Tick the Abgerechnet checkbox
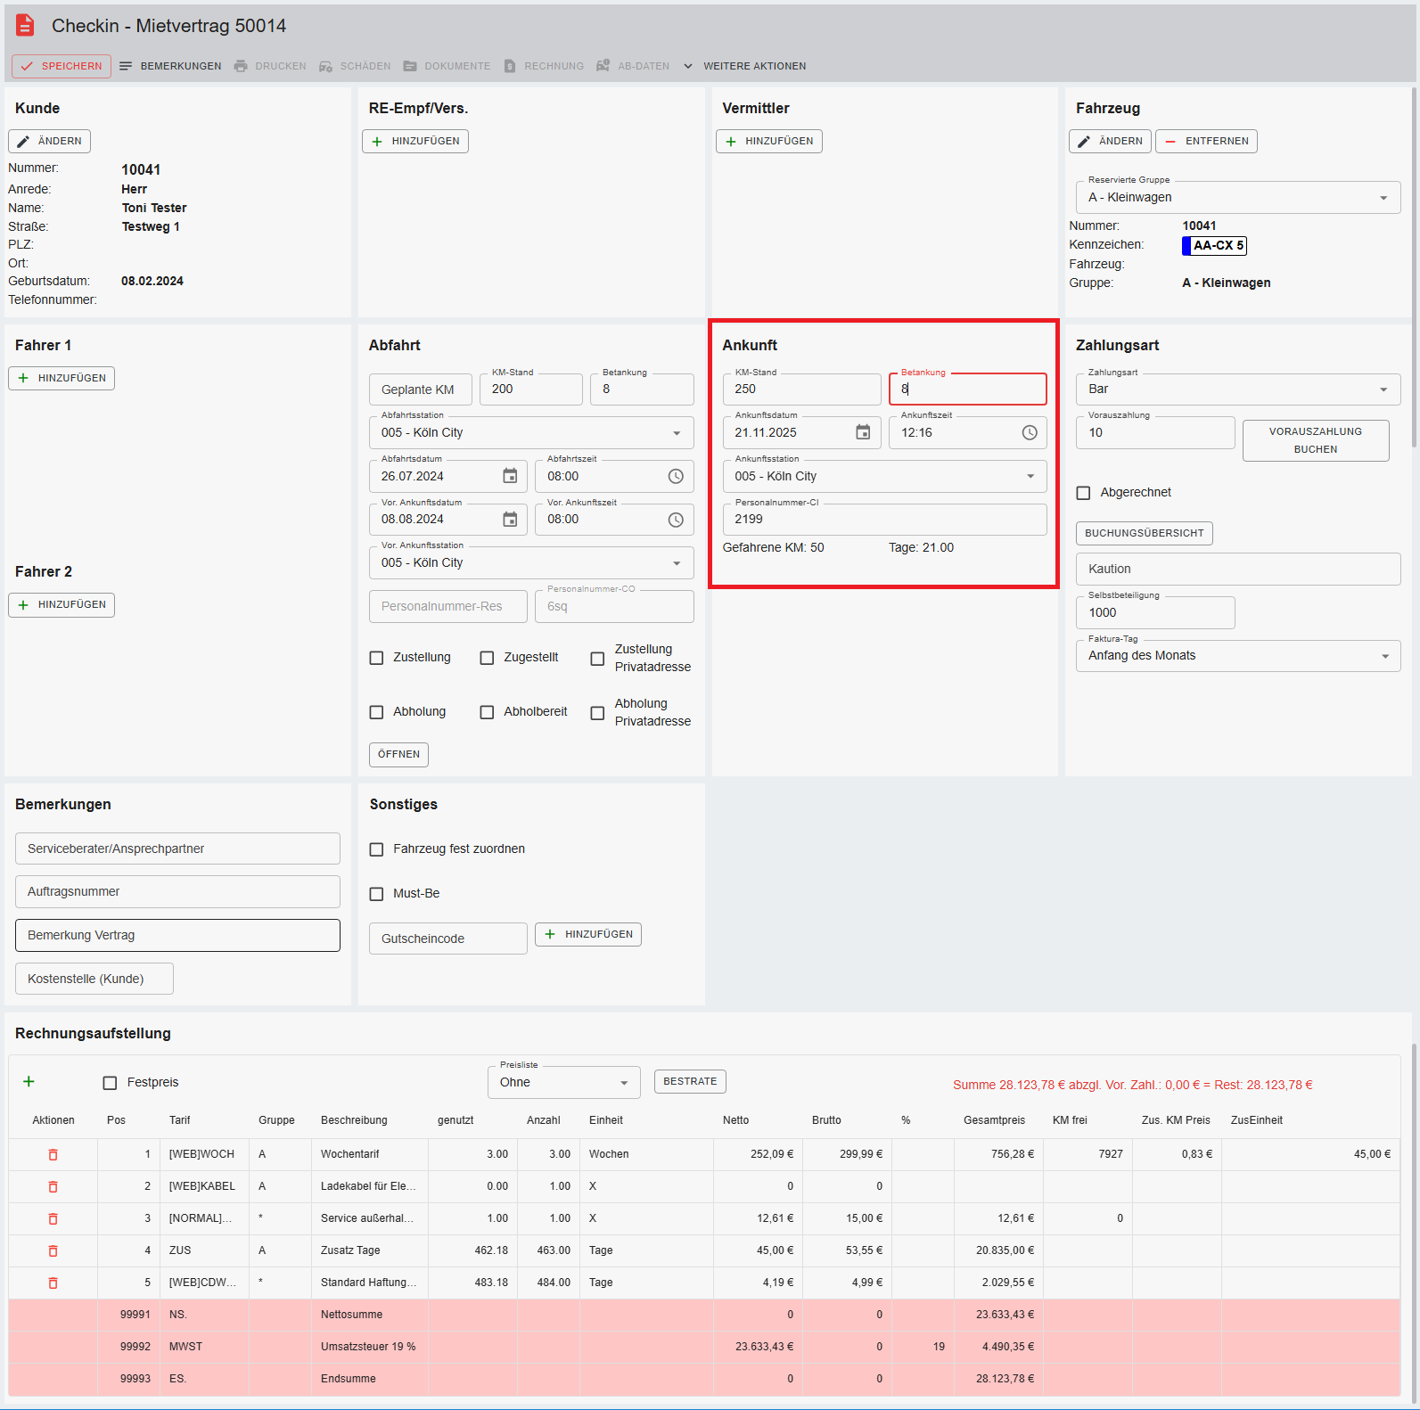1420x1410 pixels. coord(1084,493)
